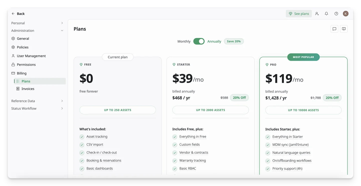Image resolution: width=361 pixels, height=186 pixels.
Task: Click the $1,428 / yr price text
Action: pos(276,98)
